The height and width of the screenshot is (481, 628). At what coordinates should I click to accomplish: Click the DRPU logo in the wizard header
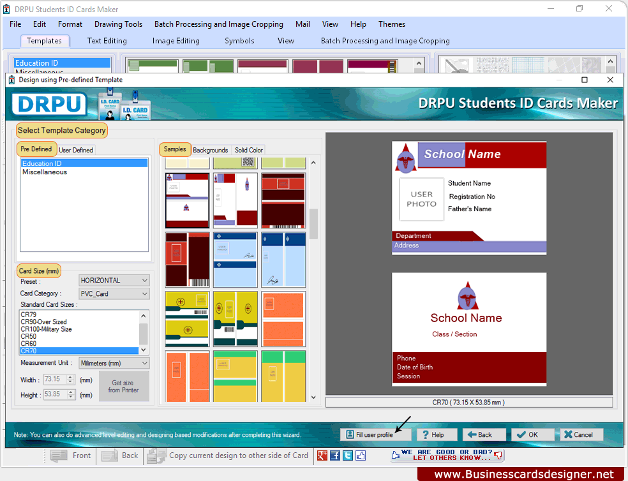(x=49, y=104)
